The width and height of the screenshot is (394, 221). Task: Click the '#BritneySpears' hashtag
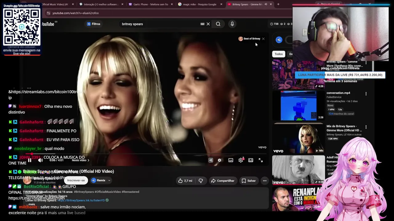point(84,192)
